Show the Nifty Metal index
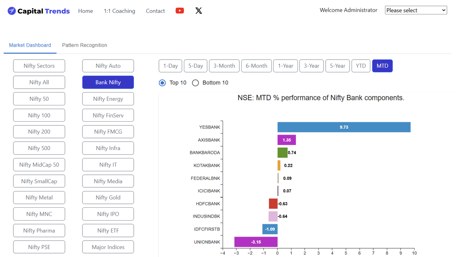The width and height of the screenshot is (456, 257). (x=39, y=197)
